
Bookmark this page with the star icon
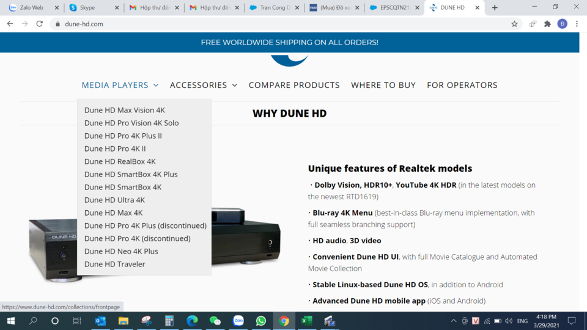(514, 24)
